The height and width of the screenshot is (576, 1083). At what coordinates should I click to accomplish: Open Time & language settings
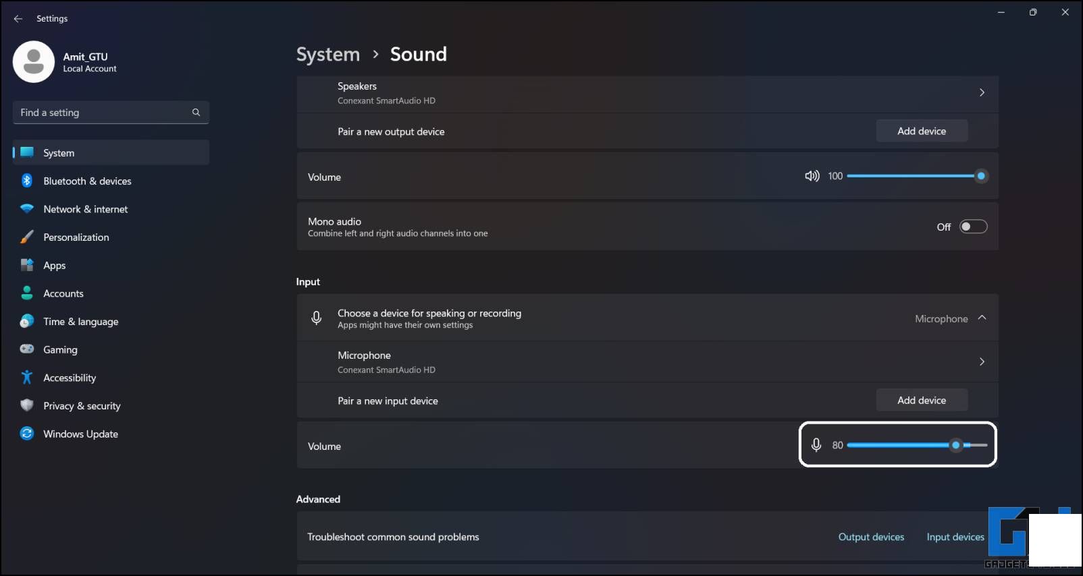tap(111, 322)
